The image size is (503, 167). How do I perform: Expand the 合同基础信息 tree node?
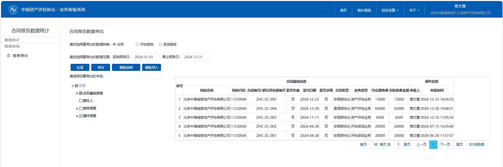(x=77, y=93)
